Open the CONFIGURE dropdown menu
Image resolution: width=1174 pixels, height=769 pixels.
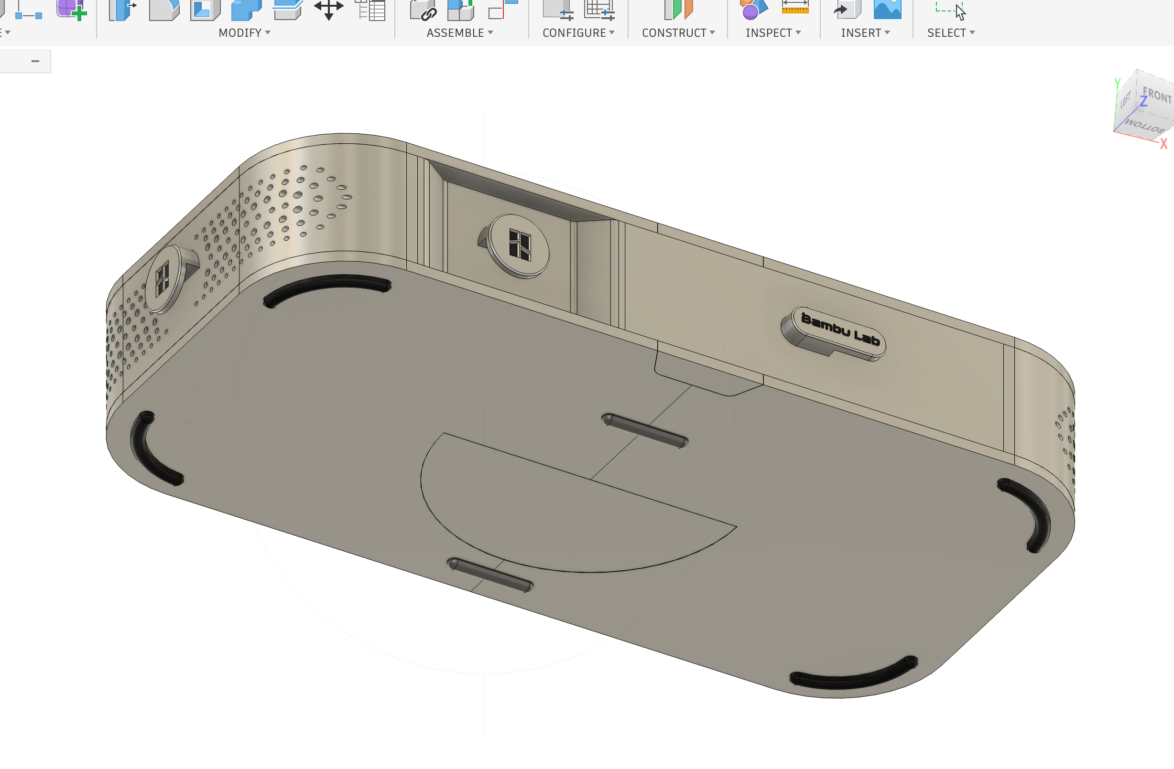578,33
